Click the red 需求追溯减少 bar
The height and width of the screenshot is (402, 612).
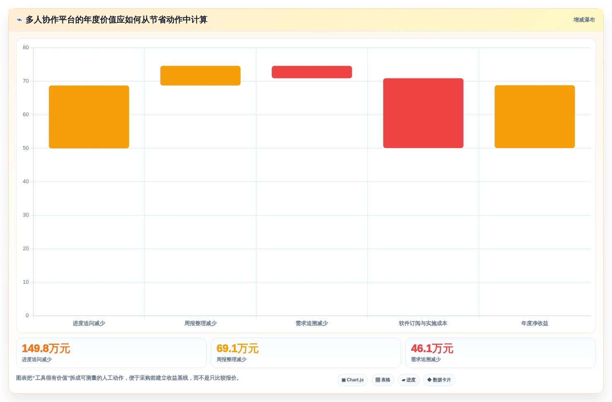pos(312,72)
